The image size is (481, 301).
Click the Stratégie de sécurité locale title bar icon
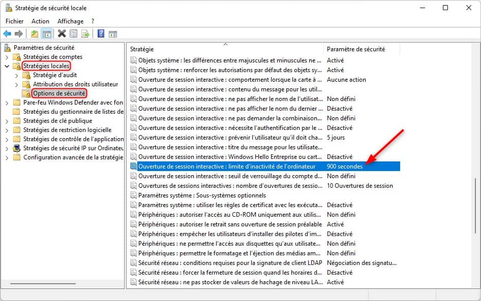click(x=9, y=8)
